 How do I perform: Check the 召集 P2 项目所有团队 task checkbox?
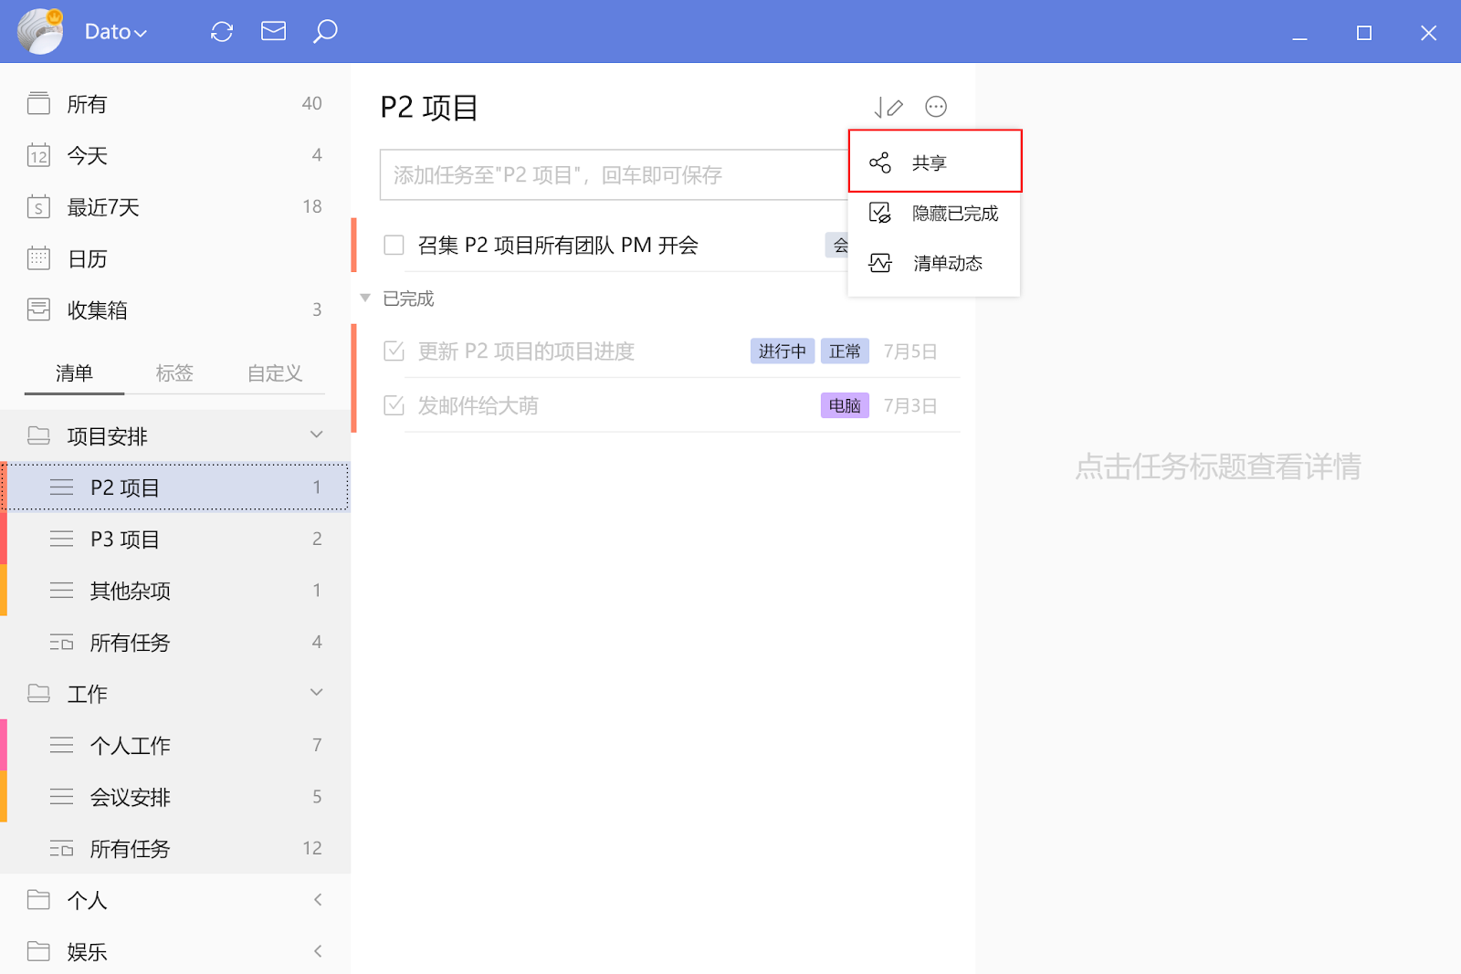click(x=394, y=245)
